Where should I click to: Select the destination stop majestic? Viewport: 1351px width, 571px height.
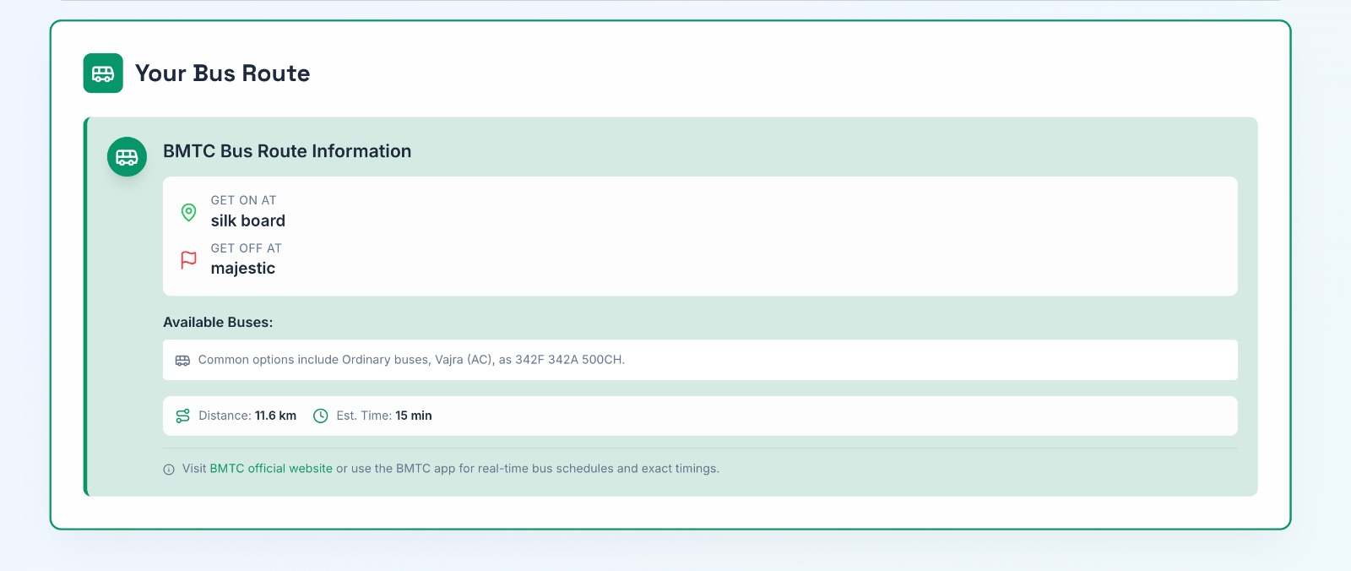(243, 269)
